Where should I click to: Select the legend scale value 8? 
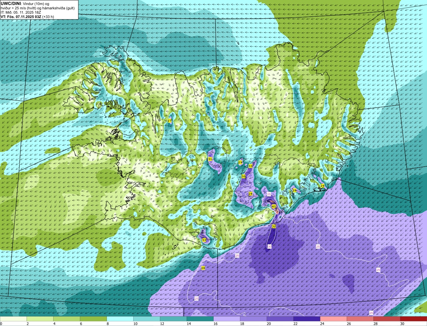pos(107,324)
